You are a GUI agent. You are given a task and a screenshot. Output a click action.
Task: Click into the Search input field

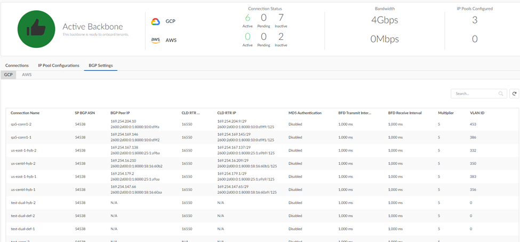(x=474, y=94)
